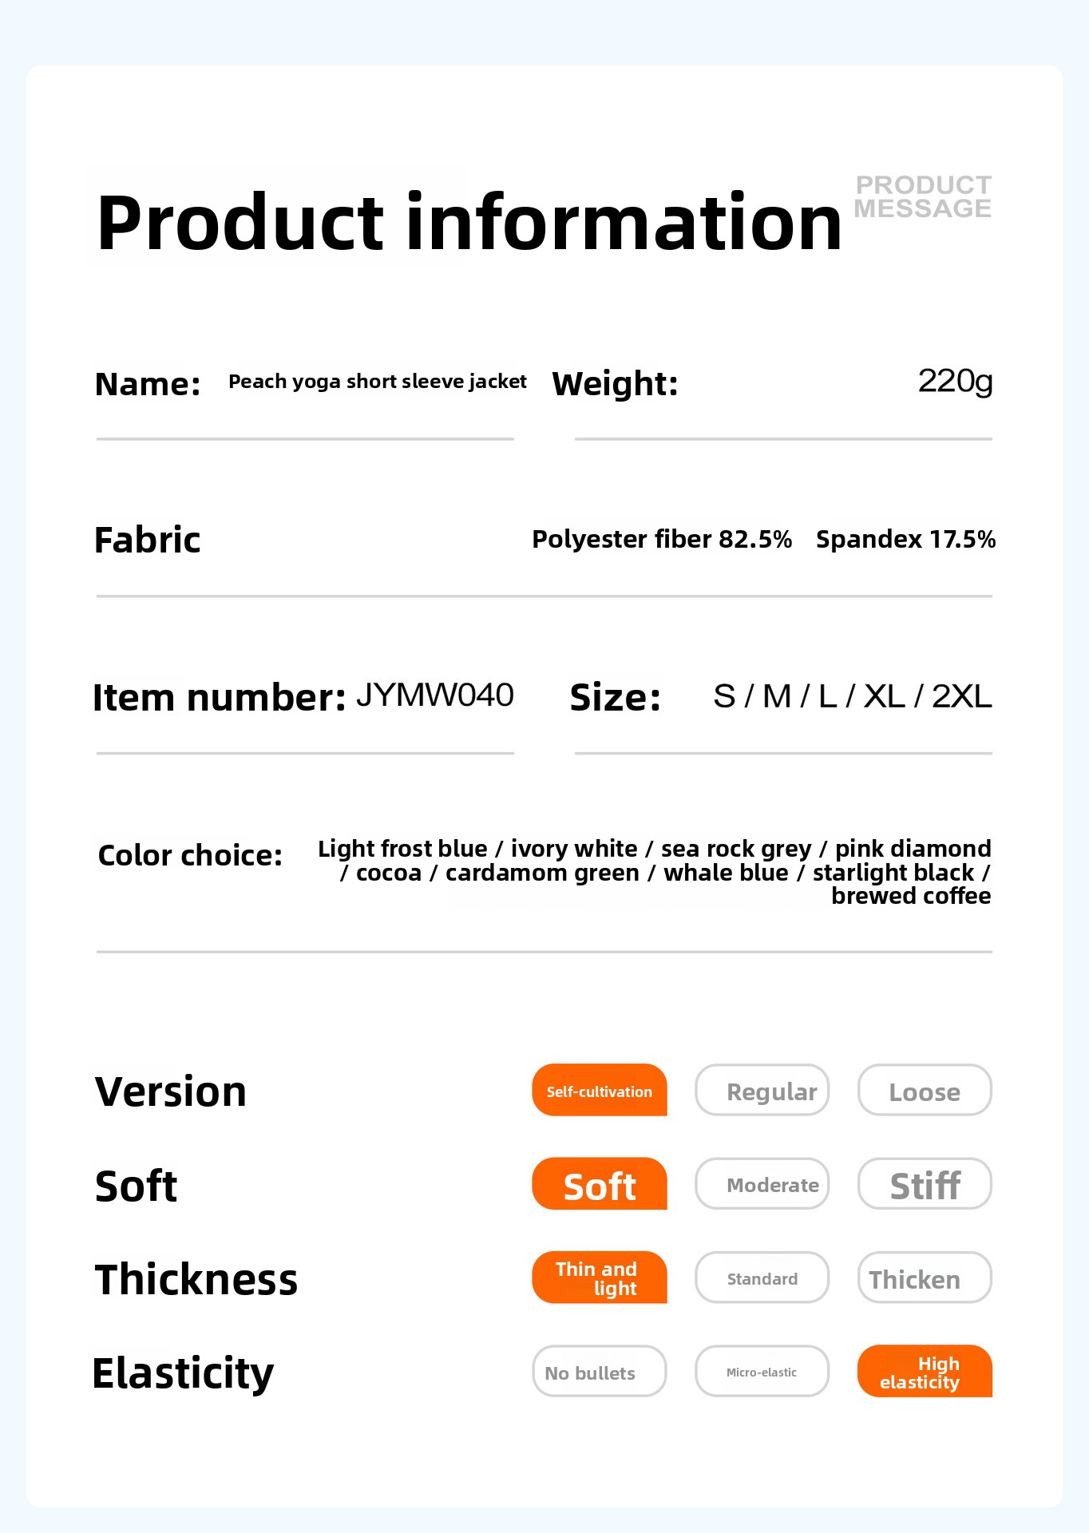This screenshot has width=1089, height=1533.
Task: Choose the Micro-elastic option
Action: [x=762, y=1372]
